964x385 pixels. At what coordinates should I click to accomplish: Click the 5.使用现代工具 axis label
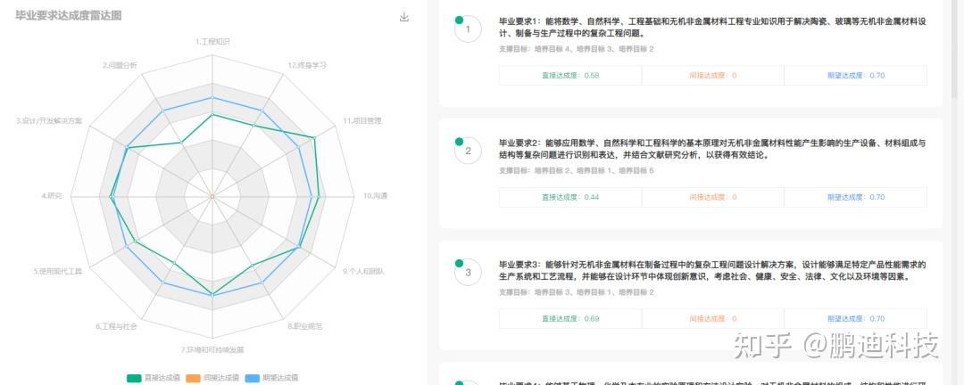[57, 271]
